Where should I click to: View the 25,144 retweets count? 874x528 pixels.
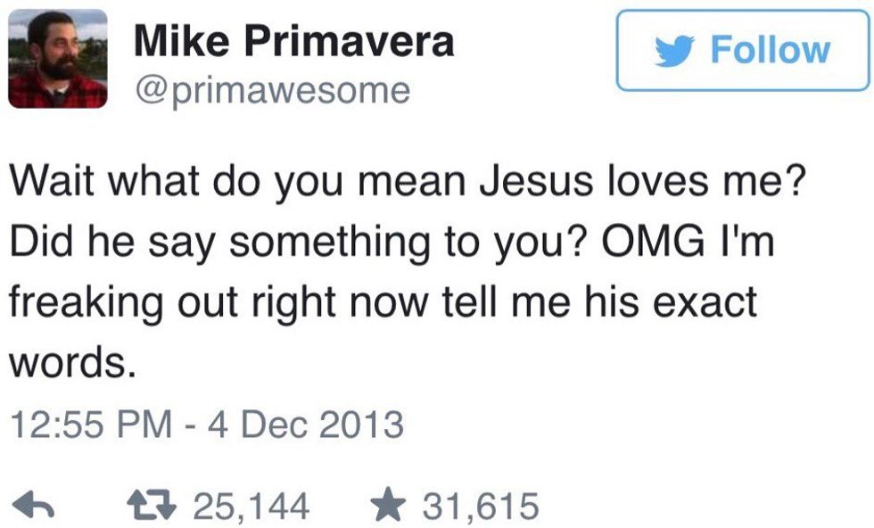point(252,507)
